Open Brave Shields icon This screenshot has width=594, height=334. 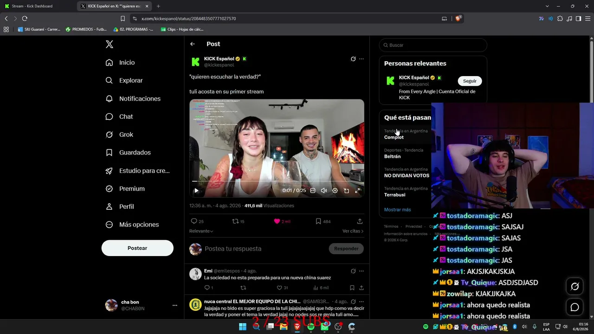coord(458,19)
